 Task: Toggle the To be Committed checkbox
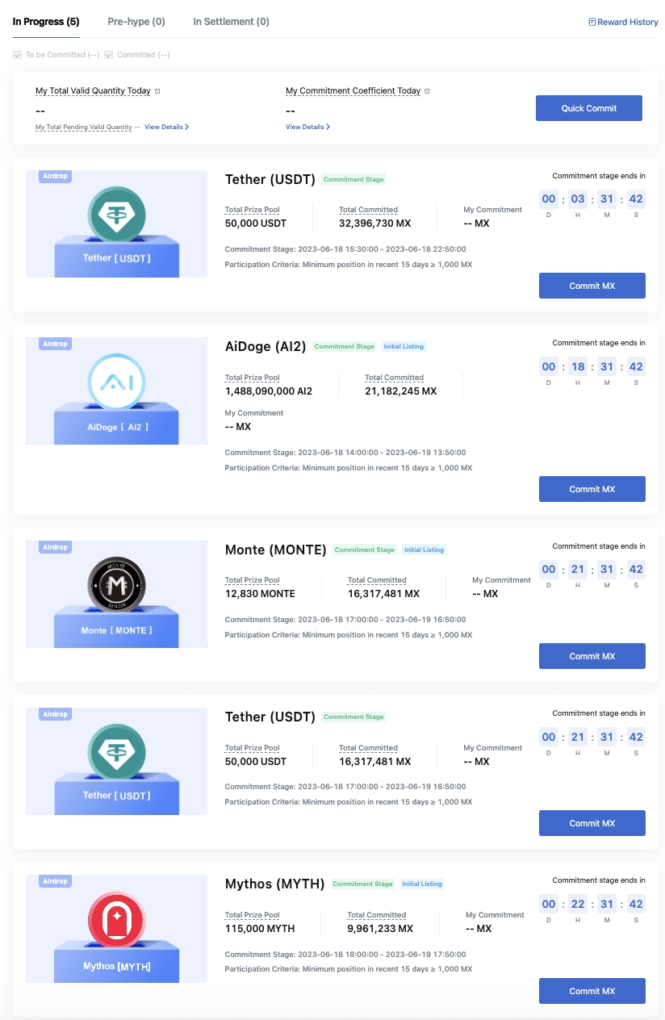point(18,55)
